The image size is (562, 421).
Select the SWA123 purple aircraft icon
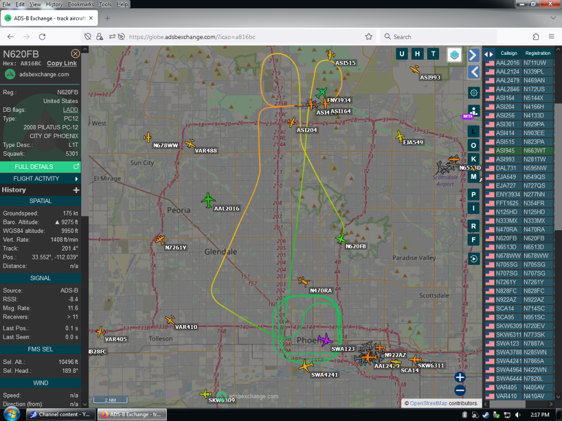325,339
